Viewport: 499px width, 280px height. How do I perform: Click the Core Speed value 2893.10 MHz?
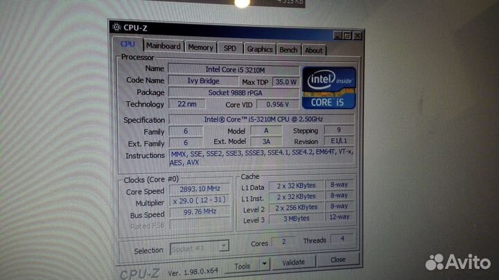[200, 189]
